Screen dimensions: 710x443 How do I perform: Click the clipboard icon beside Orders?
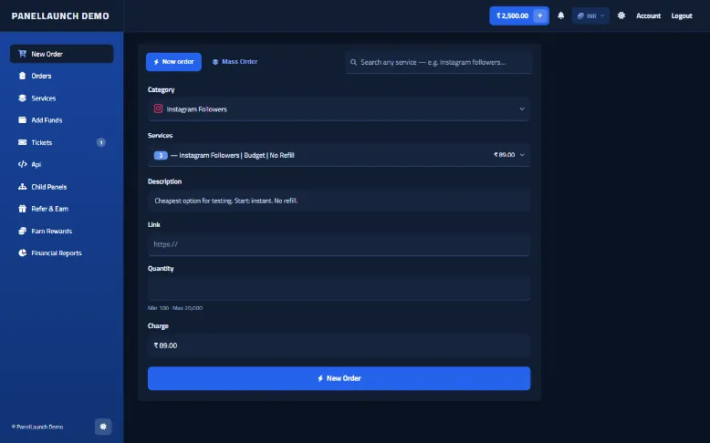click(22, 76)
